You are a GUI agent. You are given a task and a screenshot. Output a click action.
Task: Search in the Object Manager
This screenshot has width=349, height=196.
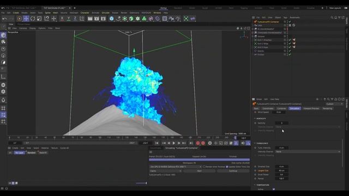(332, 17)
